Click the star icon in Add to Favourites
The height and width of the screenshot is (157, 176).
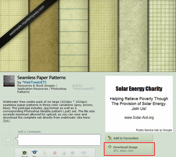click(110, 138)
